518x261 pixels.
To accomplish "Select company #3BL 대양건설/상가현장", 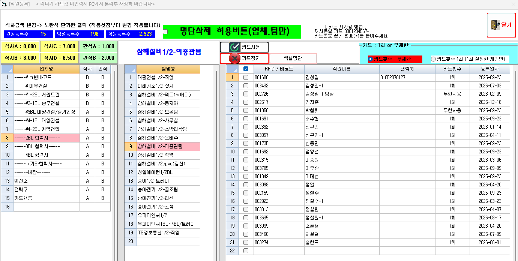I will (x=47, y=112).
